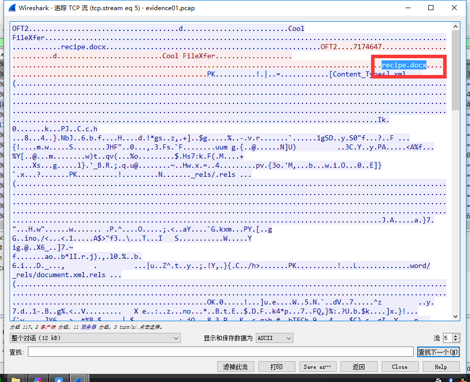Click the Save as… button
The height and width of the screenshot is (382, 470).
318,367
